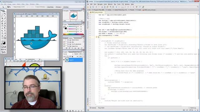Select the Crop tool in Photoshop toolbox
The image size is (200, 112).
[x=2, y=18]
